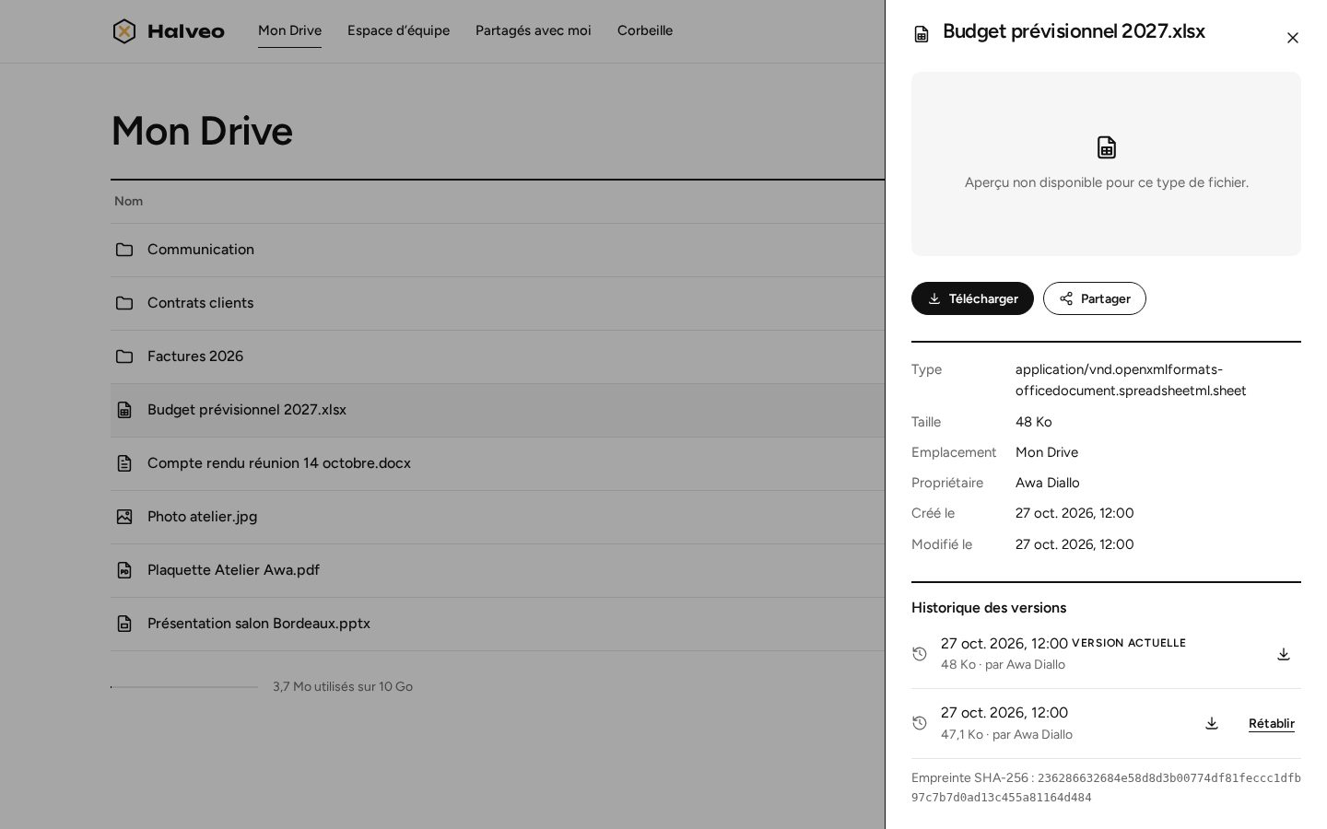Select Budget prévisionnel 2027.xlsx in the file list

(247, 410)
